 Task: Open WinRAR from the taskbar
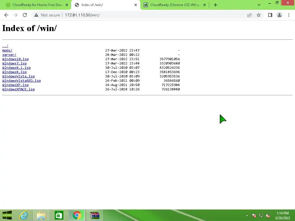(x=94, y=215)
